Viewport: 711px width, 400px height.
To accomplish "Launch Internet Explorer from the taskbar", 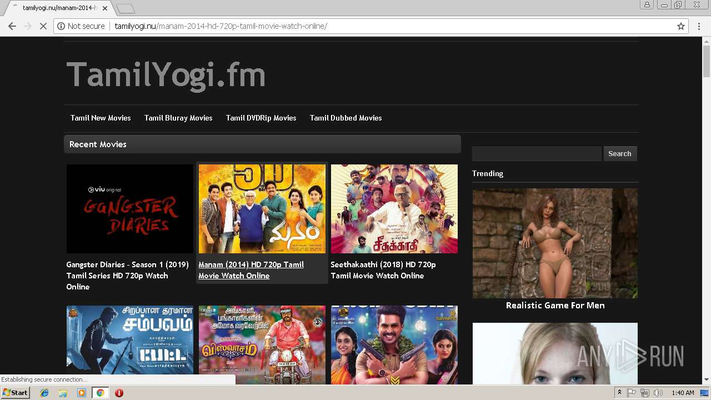I will [x=44, y=393].
